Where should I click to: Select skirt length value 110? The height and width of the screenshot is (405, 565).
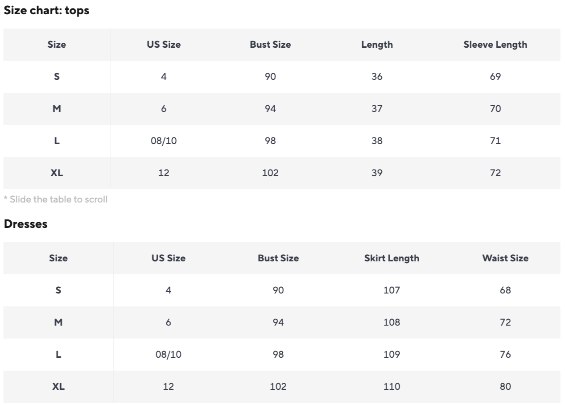click(x=392, y=387)
